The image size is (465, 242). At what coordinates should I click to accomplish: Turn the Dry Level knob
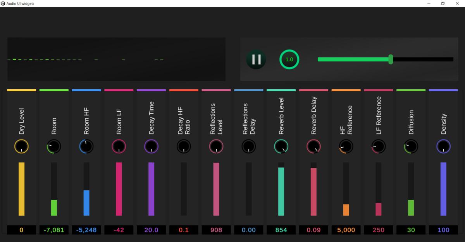click(21, 147)
